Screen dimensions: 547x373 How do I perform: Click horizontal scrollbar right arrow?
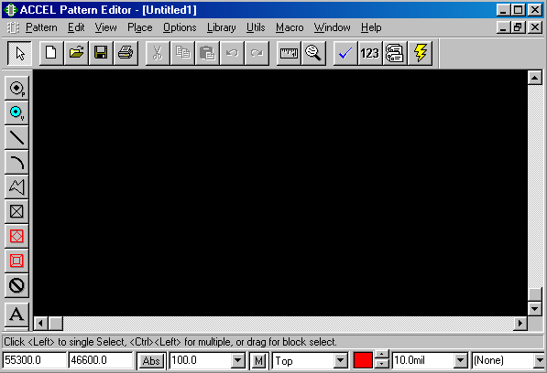[x=520, y=324]
